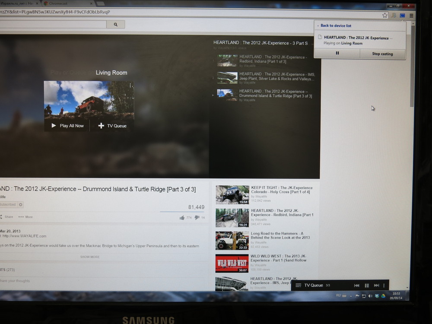Viewport: 432px width, 324px height.
Task: Open a new browser tab
Action: click(x=100, y=3)
